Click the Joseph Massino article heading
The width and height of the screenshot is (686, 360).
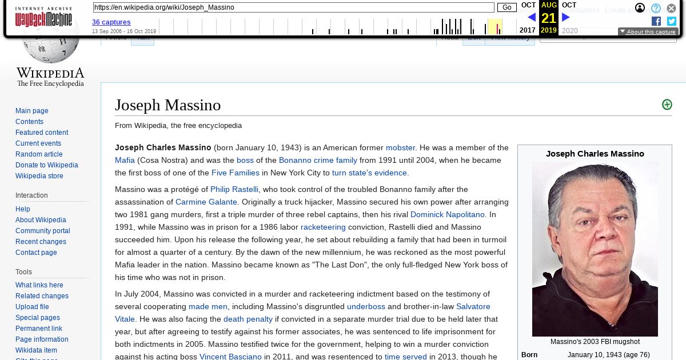point(168,105)
